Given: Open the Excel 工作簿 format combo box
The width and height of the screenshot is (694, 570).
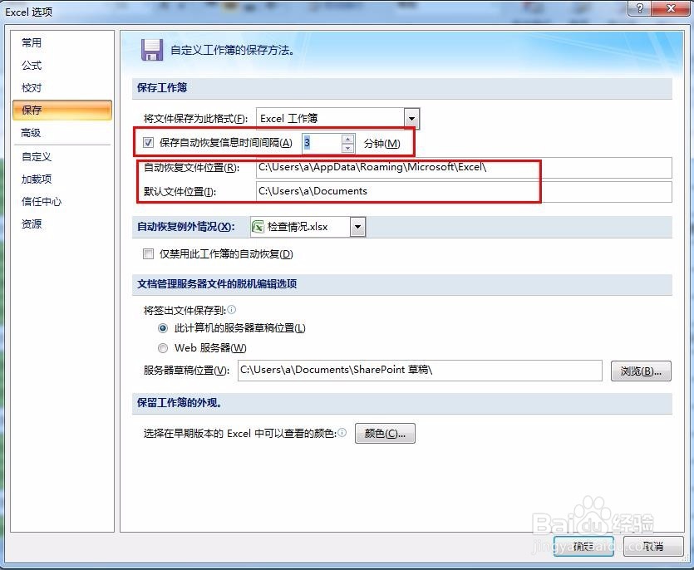Looking at the screenshot, I should pyautogui.click(x=337, y=118).
